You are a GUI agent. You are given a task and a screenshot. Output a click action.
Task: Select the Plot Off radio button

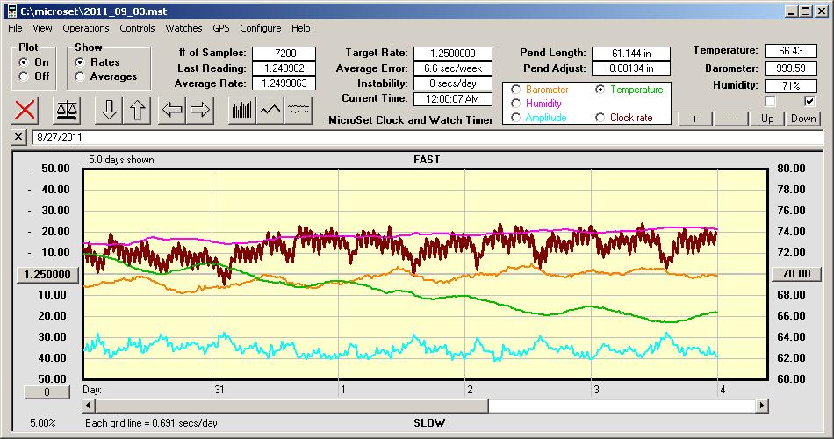[x=24, y=76]
